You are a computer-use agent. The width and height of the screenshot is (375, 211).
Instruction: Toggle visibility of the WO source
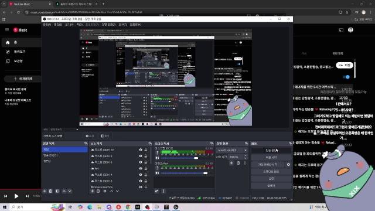141,168
